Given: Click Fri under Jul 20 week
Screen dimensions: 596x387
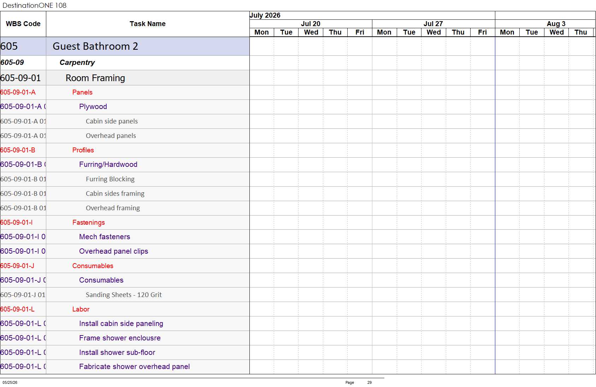Looking at the screenshot, I should 360,32.
